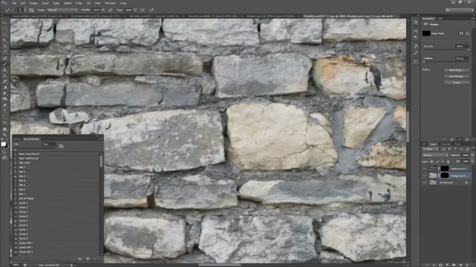
Task: Toggle pressure for opacity icon
Action: [x=111, y=10]
